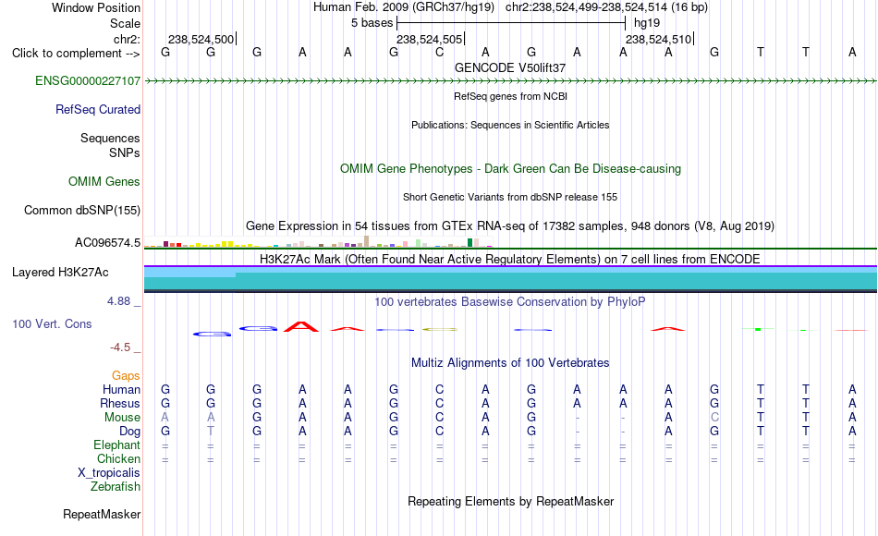
Task: Click the GENCODE V50lift37 track title
Action: [510, 67]
